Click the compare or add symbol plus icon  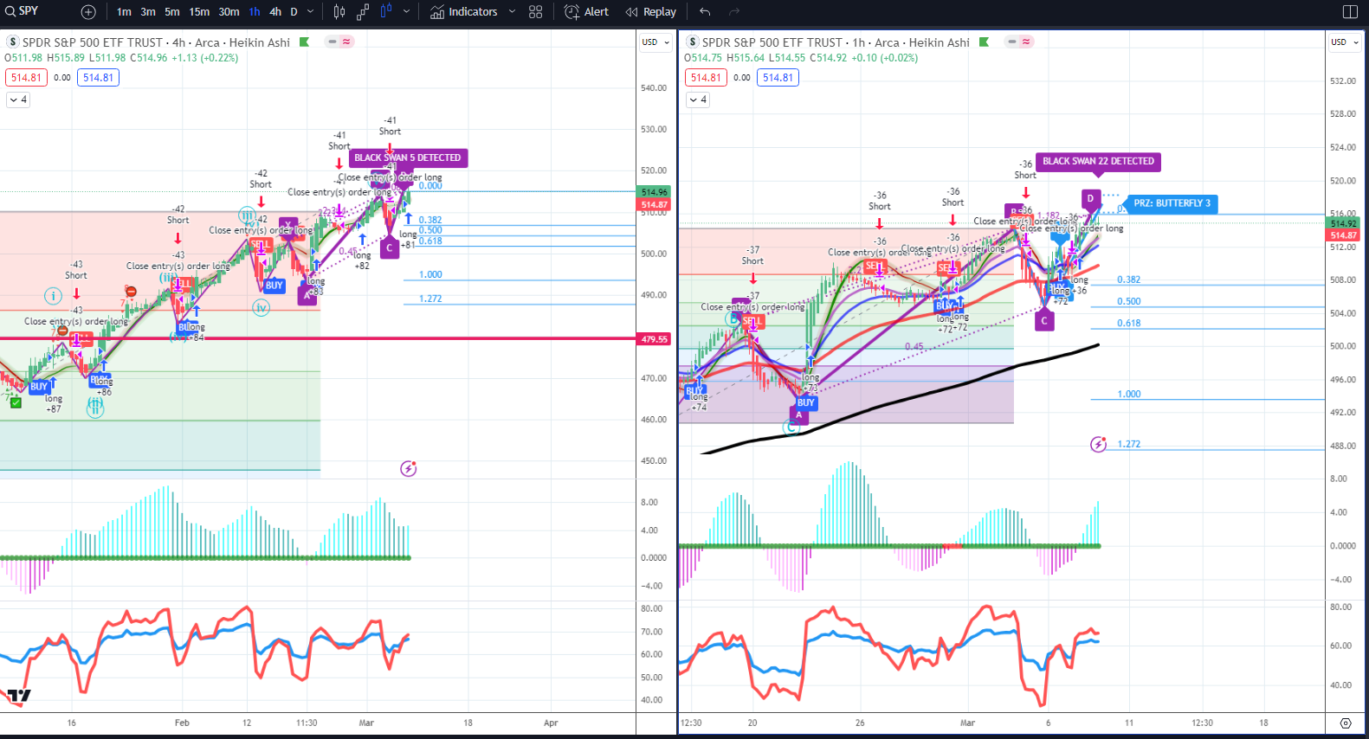point(88,12)
